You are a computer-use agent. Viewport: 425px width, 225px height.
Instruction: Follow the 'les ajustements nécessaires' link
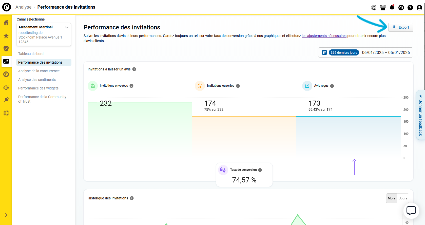(324, 36)
